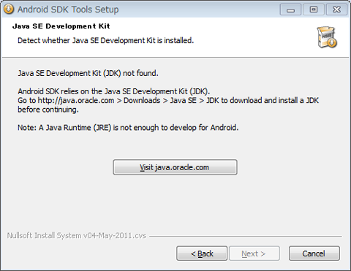Viewport: 351px width, 271px height.
Task: Go back with the Back button
Action: point(202,253)
